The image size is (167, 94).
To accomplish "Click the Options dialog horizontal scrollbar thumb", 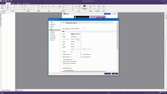I will click(x=84, y=72).
